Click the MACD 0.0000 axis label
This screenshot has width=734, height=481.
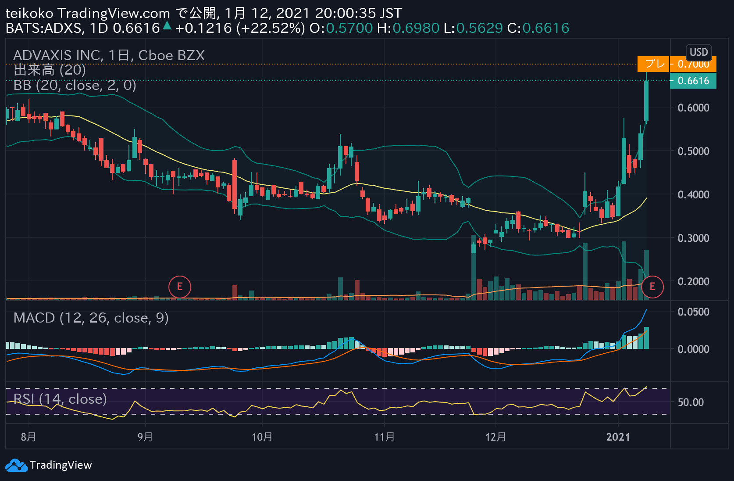(x=693, y=349)
